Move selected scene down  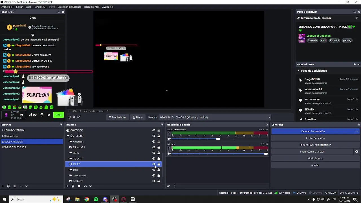(x=26, y=186)
